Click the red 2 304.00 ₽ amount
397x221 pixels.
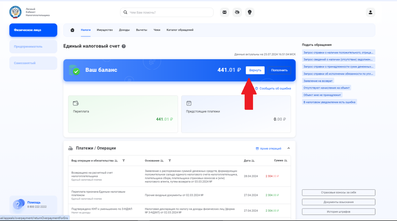pyautogui.click(x=272, y=176)
